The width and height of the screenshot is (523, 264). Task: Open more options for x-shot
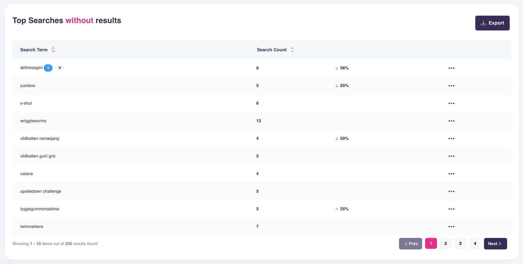click(x=451, y=103)
